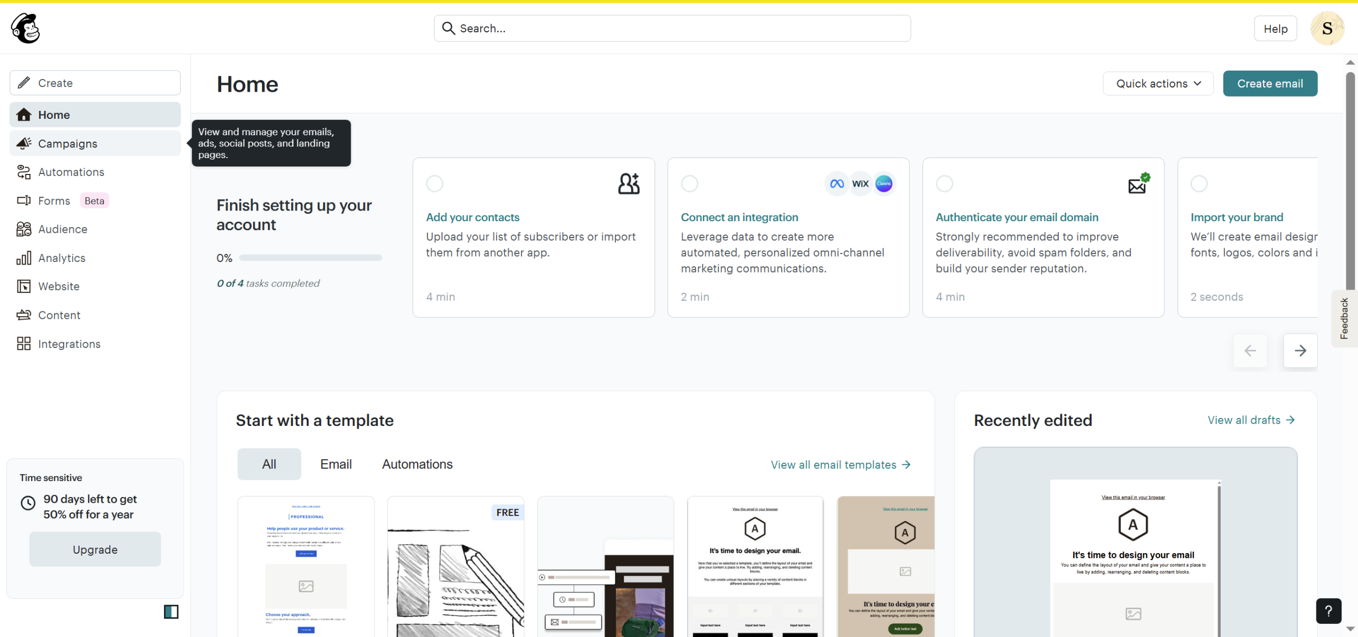Check Authenticate your email domain circle
Screen dimensions: 1358x637
pyautogui.click(x=944, y=184)
